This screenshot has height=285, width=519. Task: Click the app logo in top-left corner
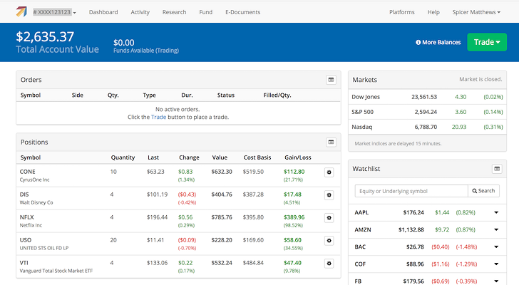tap(21, 12)
